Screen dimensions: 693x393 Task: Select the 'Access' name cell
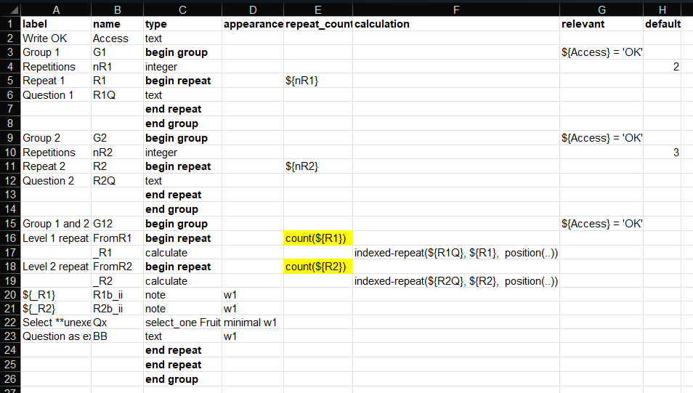tap(117, 39)
